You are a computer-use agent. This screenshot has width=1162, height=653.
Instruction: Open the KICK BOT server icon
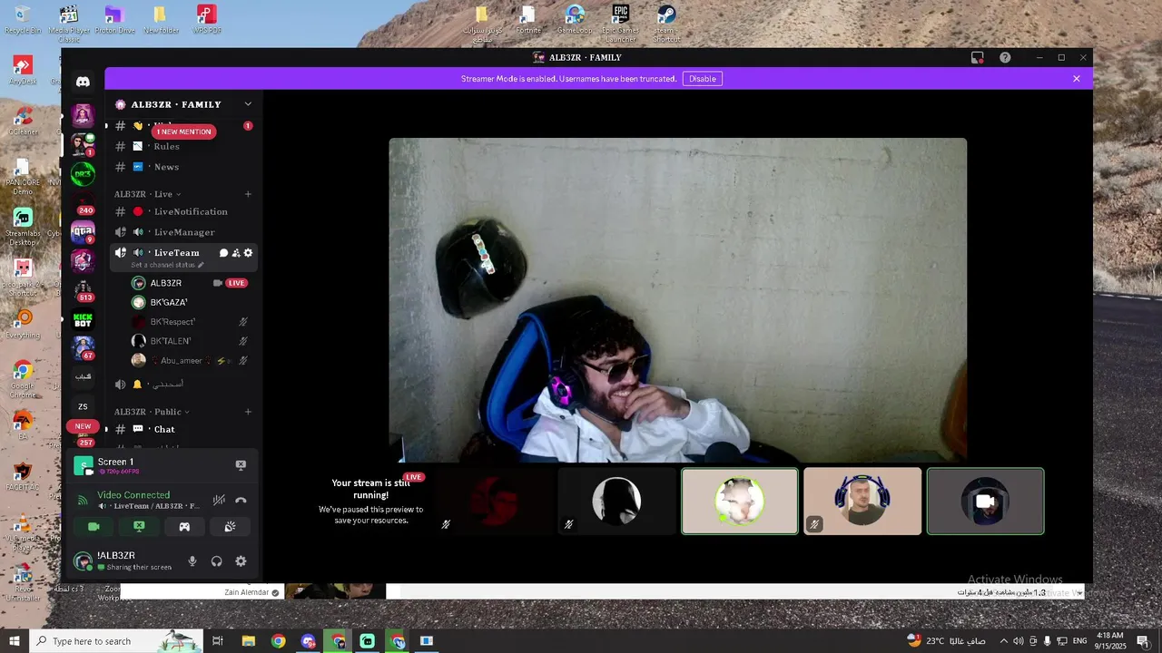pos(83,320)
